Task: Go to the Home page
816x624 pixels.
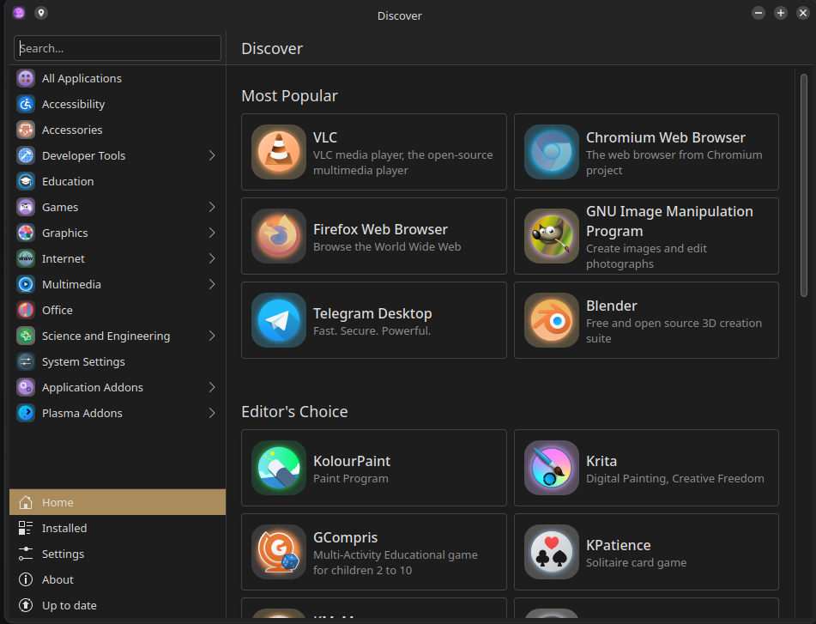Action: [x=118, y=502]
